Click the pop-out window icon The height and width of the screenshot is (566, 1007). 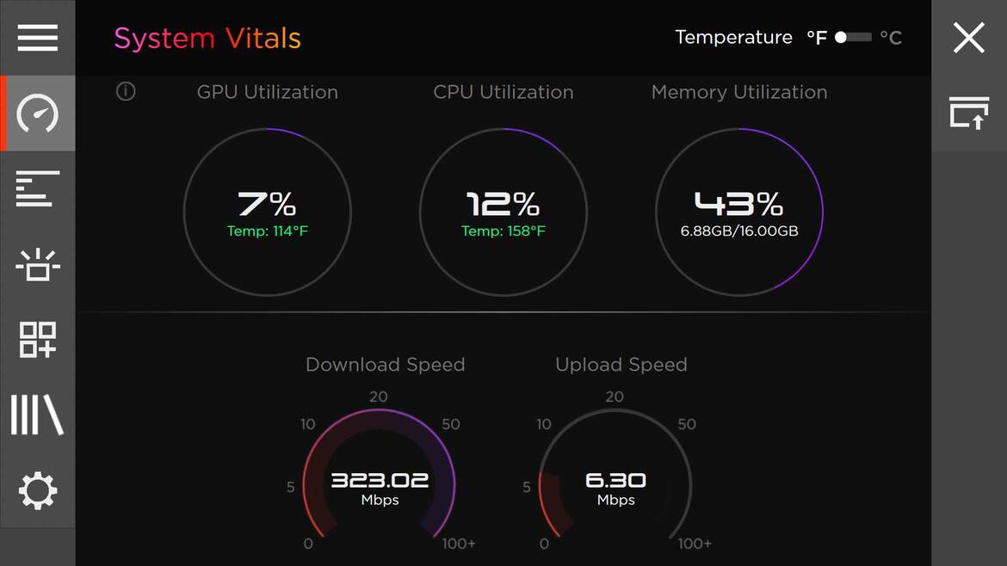(x=969, y=113)
